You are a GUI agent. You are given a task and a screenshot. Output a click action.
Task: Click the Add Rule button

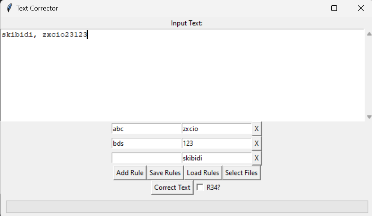click(130, 173)
